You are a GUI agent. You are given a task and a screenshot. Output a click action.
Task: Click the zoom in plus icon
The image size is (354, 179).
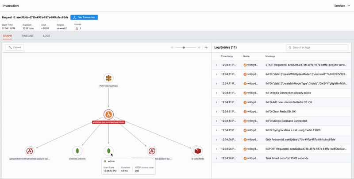tap(199, 47)
